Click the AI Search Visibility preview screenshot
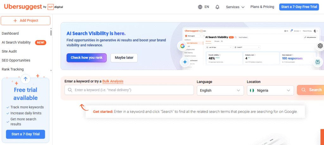Viewport: 324px width, 145px height. (251, 49)
